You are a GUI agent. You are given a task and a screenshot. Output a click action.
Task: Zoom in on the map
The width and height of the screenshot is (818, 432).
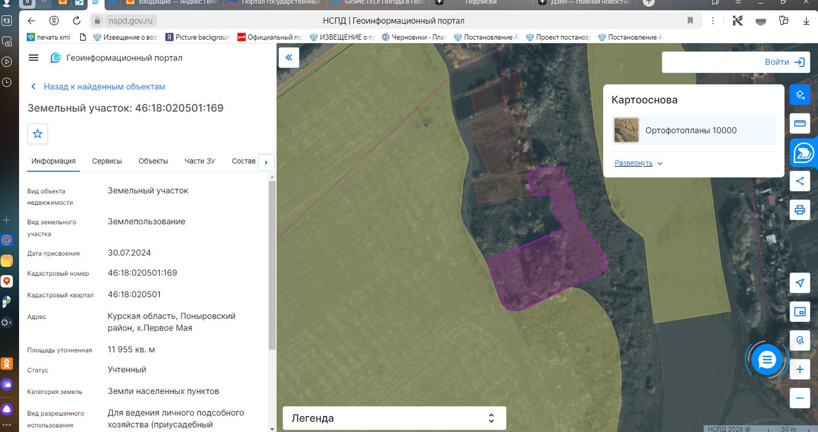click(x=800, y=369)
